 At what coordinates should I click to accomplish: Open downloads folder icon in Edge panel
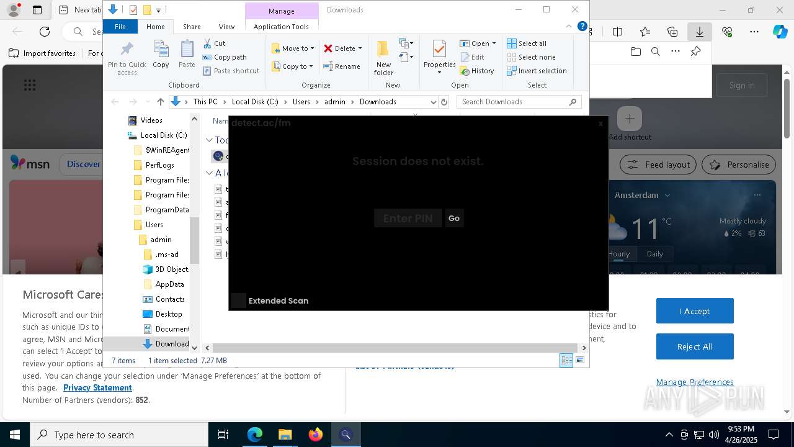pyautogui.click(x=635, y=52)
